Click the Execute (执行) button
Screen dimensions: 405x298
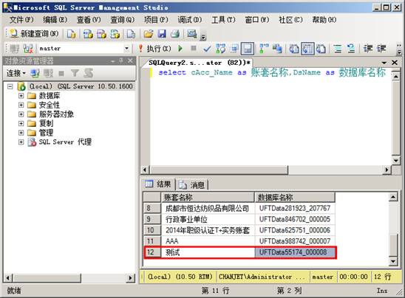[155, 49]
